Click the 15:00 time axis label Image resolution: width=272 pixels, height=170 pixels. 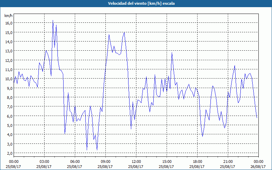coord(167,162)
